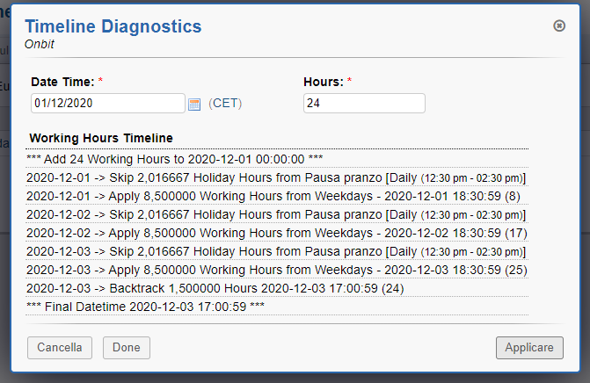Click the Timeline Diagnostics title

tap(113, 26)
